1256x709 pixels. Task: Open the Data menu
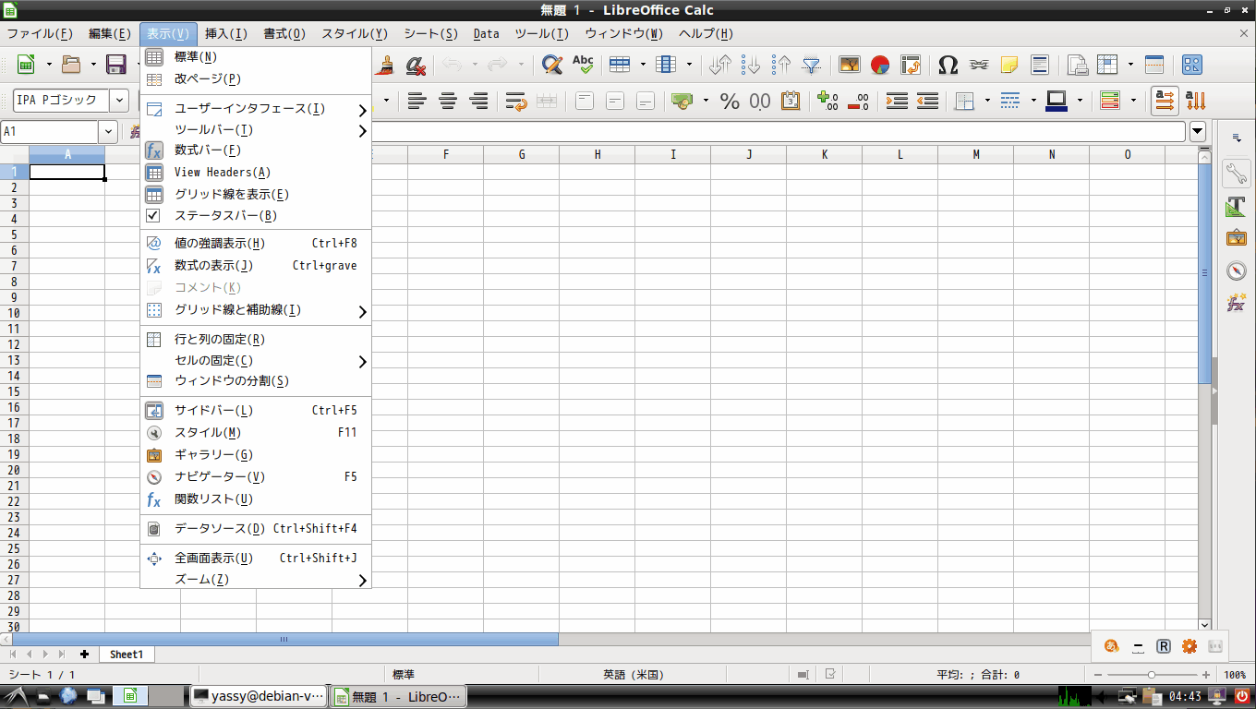[x=486, y=33]
